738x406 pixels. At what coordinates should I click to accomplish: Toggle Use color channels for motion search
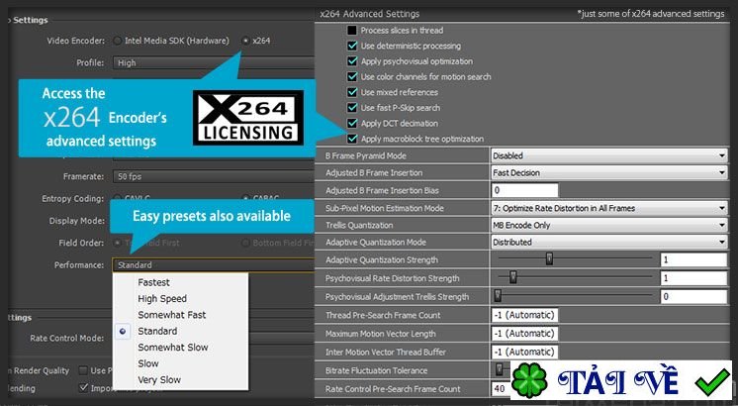(352, 77)
